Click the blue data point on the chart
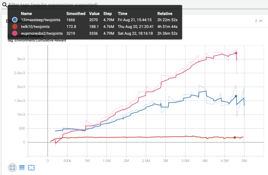268x175 pixels. 236,96
